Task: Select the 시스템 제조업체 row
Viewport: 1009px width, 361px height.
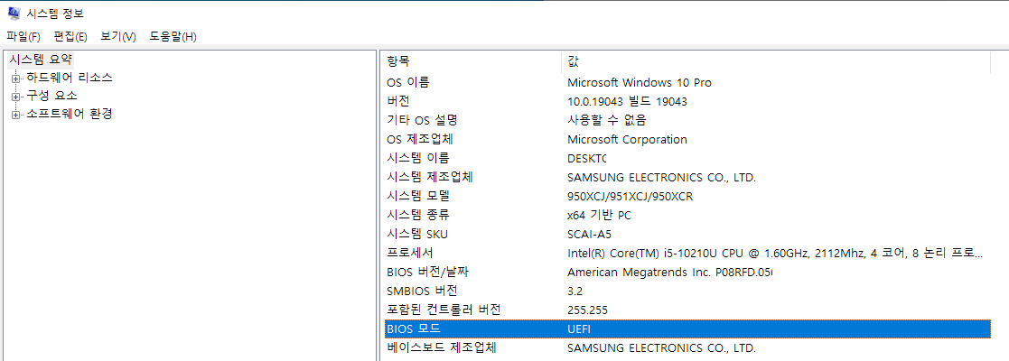Action: coord(687,177)
